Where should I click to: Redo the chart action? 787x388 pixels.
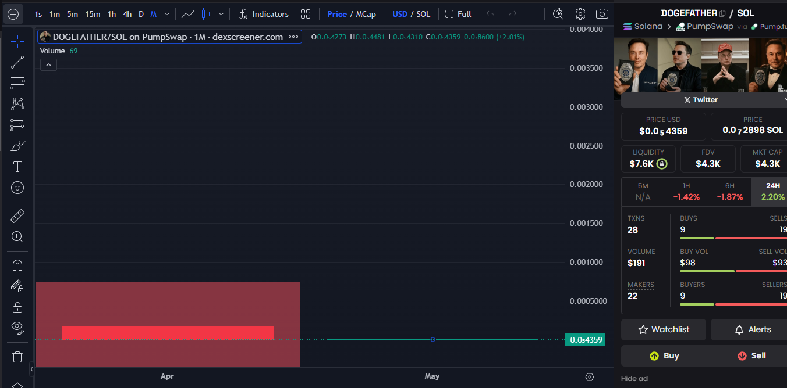pyautogui.click(x=512, y=14)
